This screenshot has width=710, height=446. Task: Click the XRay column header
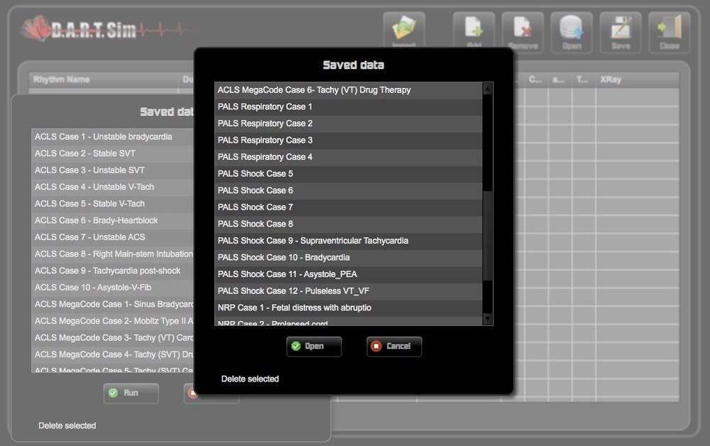click(638, 80)
